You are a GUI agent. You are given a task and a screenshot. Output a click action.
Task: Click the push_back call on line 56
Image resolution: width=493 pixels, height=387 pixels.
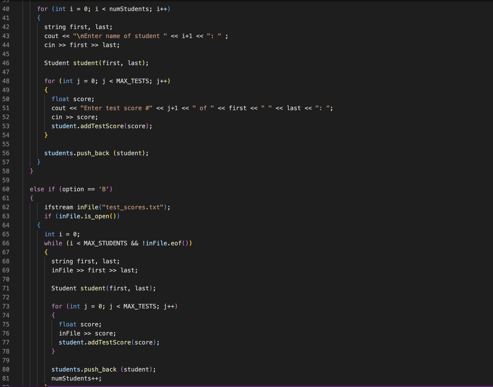pyautogui.click(x=93, y=153)
